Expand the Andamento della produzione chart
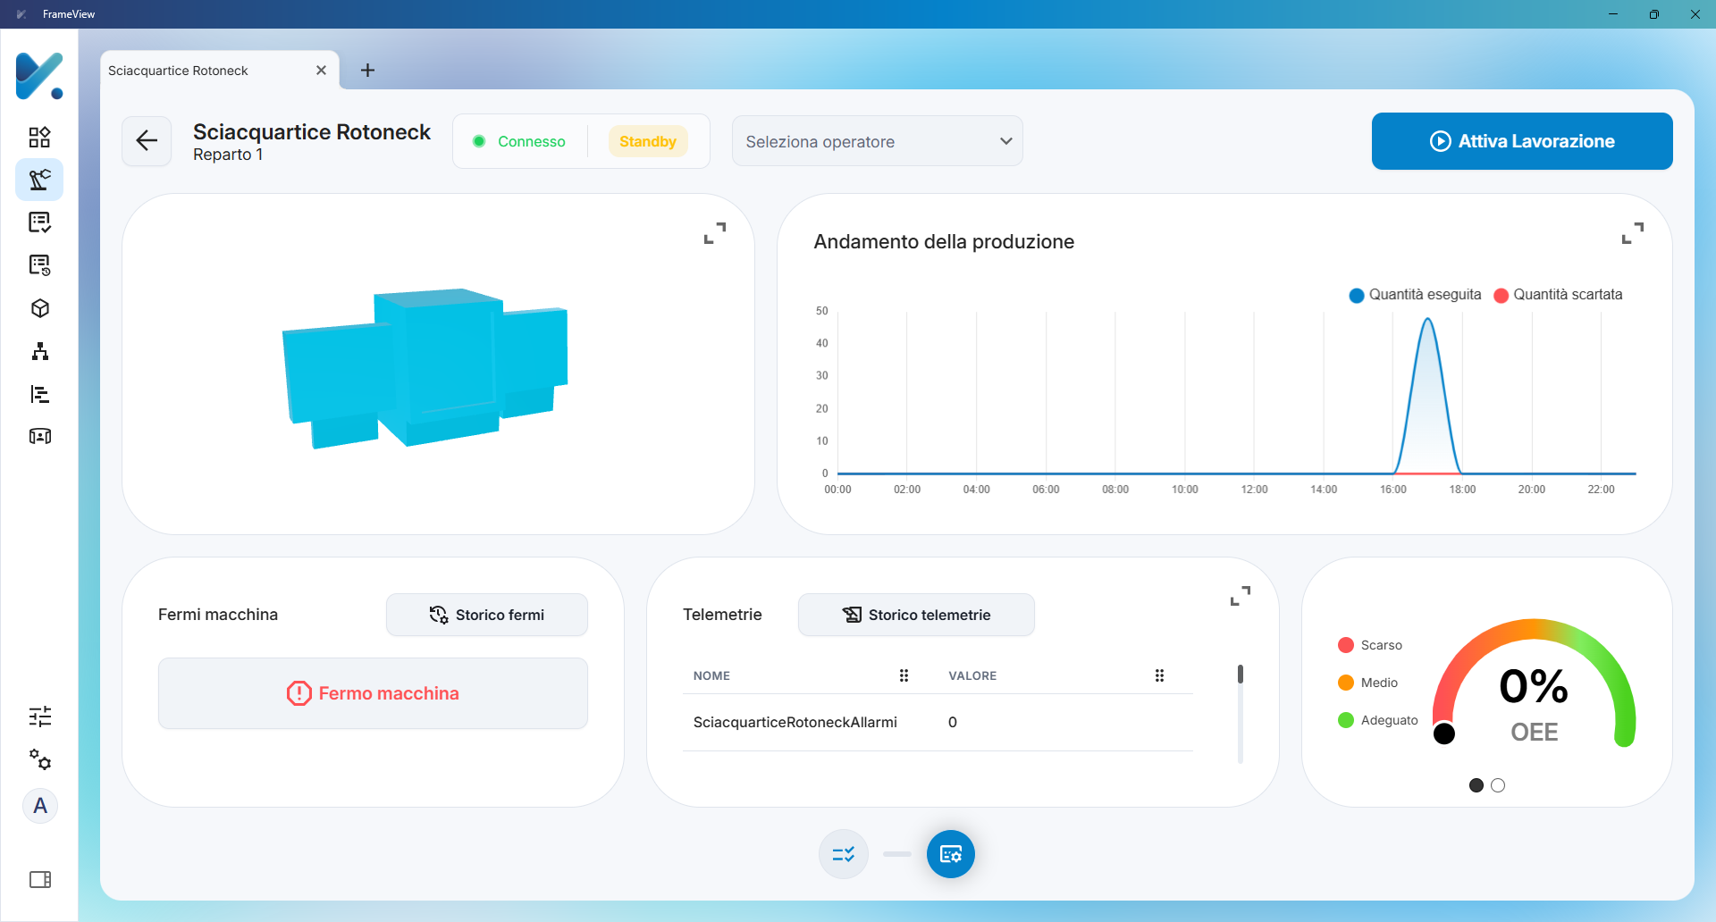 [x=1633, y=233]
